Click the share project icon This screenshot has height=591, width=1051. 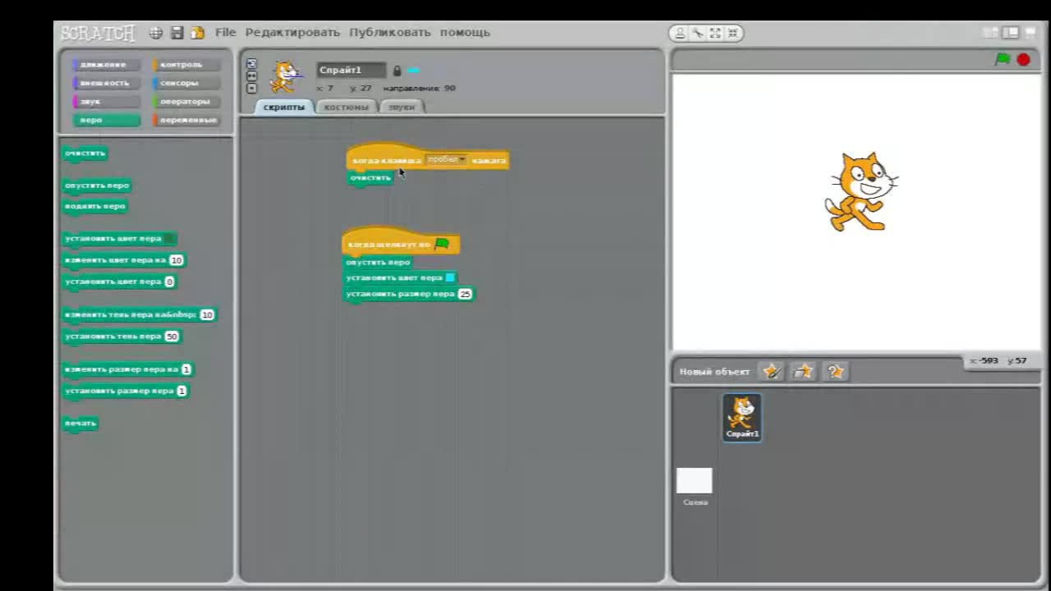point(197,33)
